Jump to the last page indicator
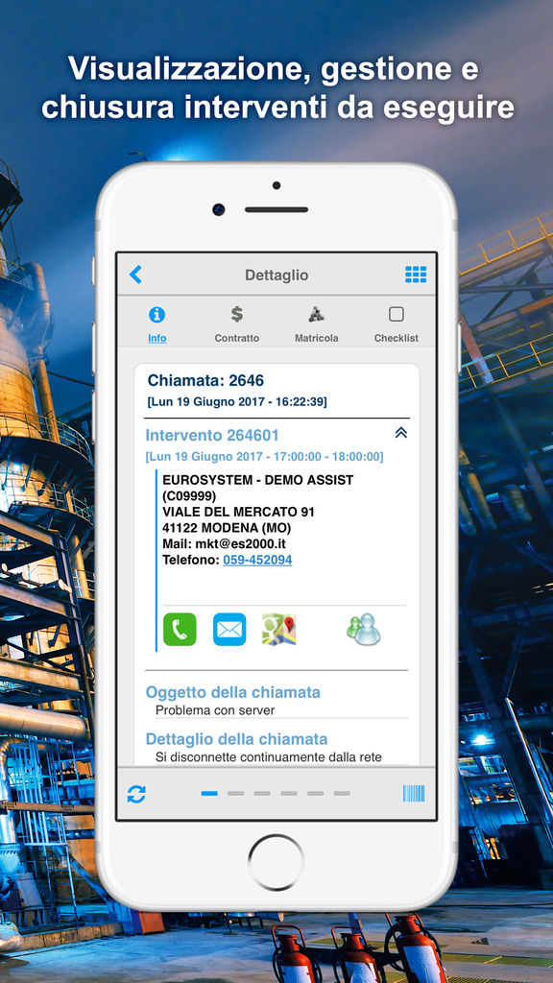This screenshot has height=983, width=553. [x=342, y=794]
